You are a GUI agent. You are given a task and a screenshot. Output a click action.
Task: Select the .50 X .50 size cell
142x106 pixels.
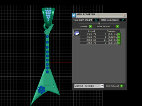91,40
